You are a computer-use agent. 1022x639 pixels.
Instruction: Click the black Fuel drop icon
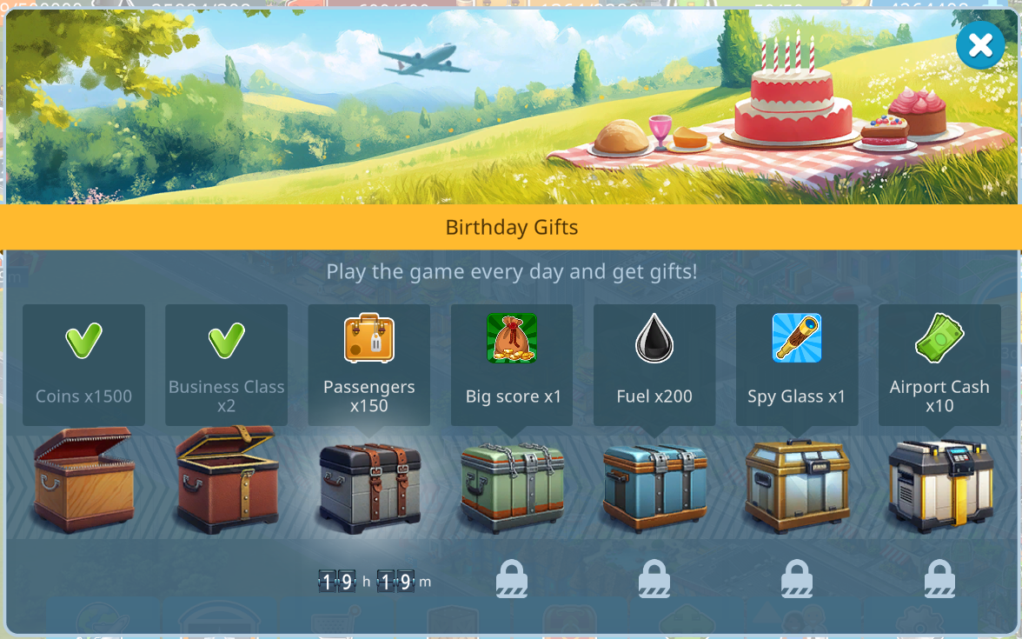coord(654,337)
